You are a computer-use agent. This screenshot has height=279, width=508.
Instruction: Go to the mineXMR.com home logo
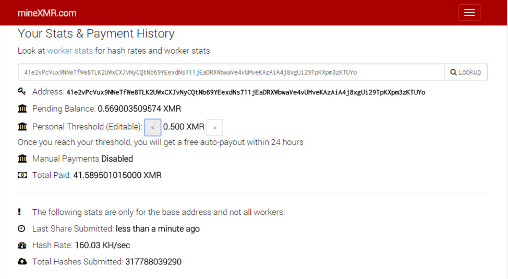click(x=47, y=13)
